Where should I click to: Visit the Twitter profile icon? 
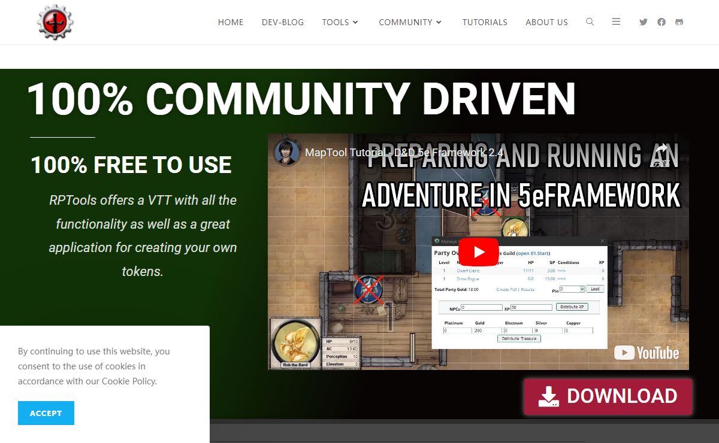644,22
